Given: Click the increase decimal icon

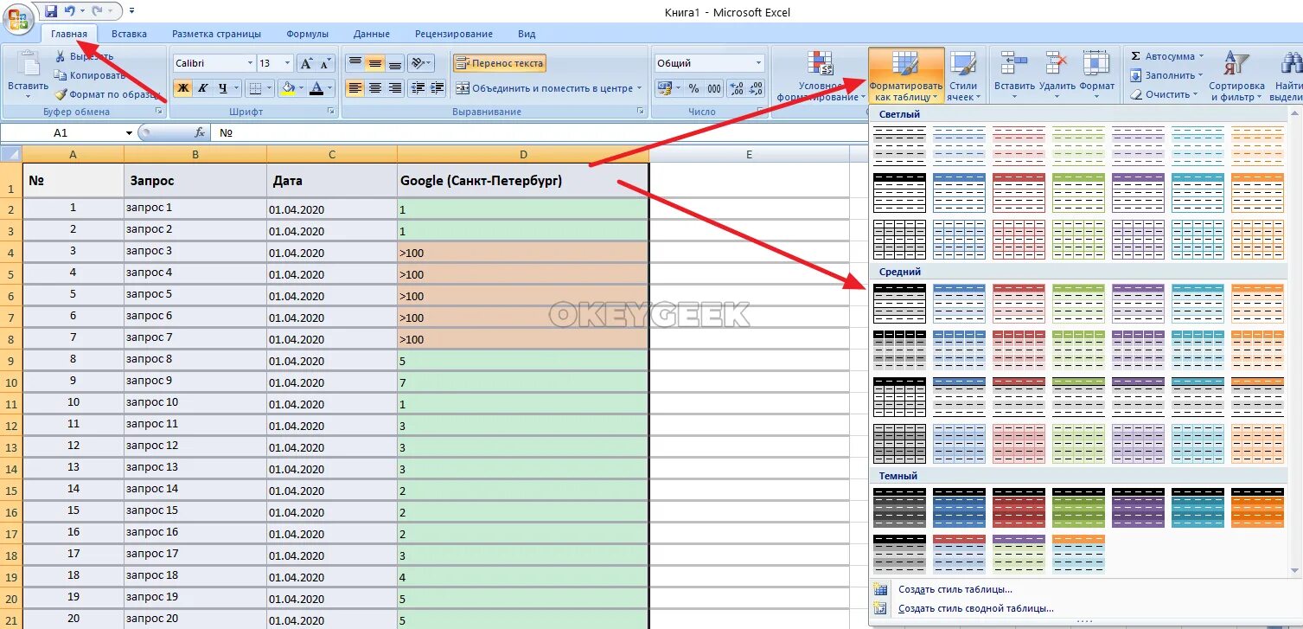Looking at the screenshot, I should pos(735,87).
